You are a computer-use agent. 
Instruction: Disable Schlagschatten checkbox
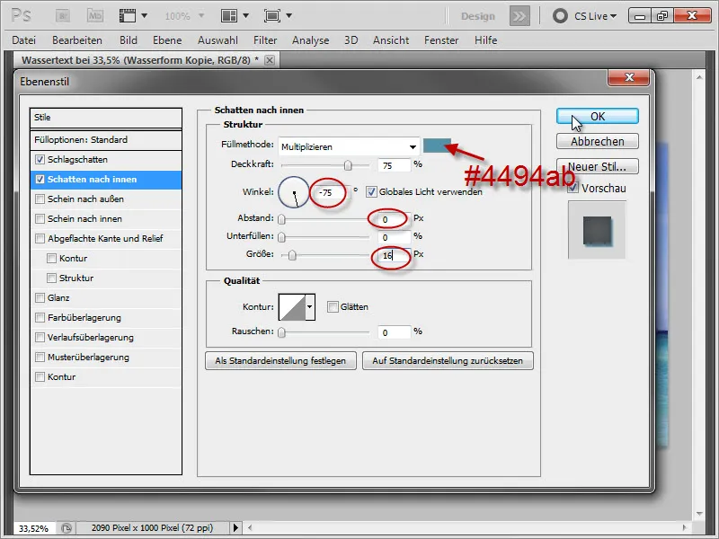pyautogui.click(x=40, y=160)
